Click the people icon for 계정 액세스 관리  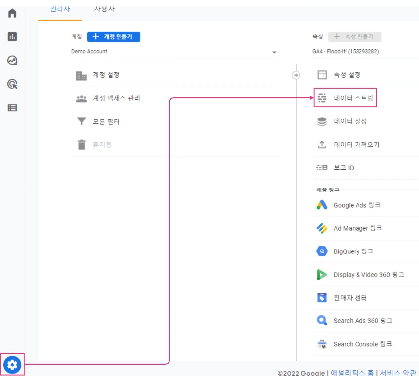point(81,99)
